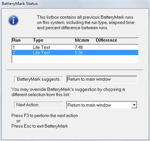Viewport: 150px width, 141px height.
Task: Click the Esc to exit BatteryMark hint
Action: [40, 126]
